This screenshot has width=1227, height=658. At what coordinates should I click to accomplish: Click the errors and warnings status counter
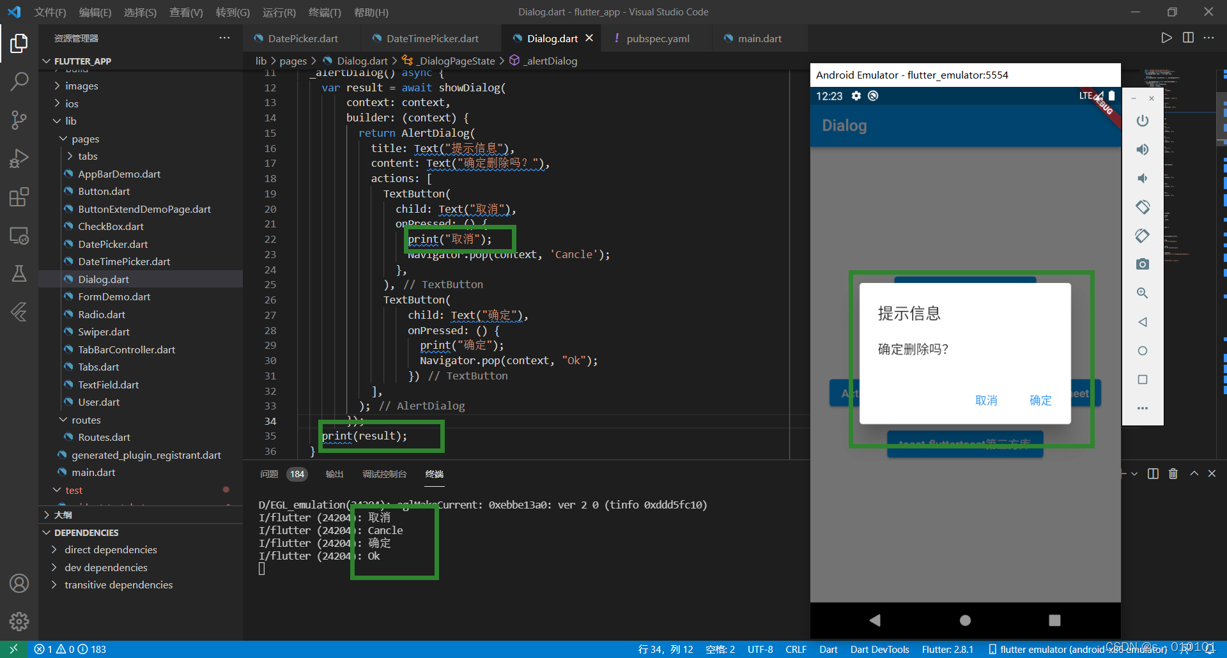(x=70, y=649)
